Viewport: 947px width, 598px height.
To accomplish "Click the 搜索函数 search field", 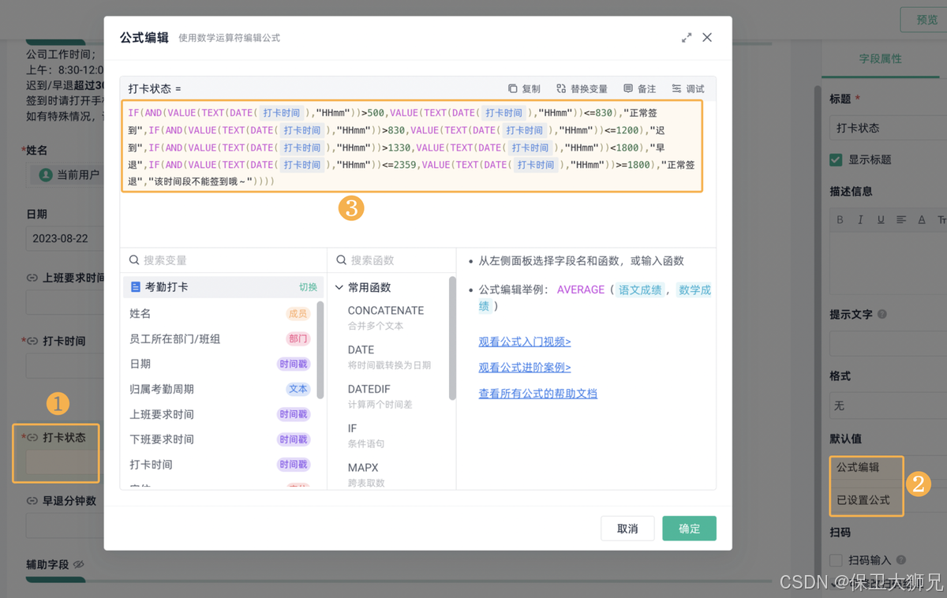I will tap(391, 260).
